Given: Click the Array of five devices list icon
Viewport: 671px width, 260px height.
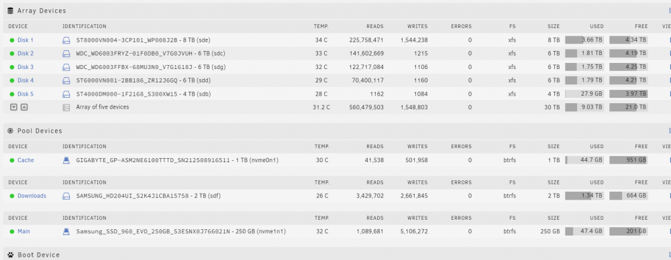Looking at the screenshot, I should tap(66, 107).
